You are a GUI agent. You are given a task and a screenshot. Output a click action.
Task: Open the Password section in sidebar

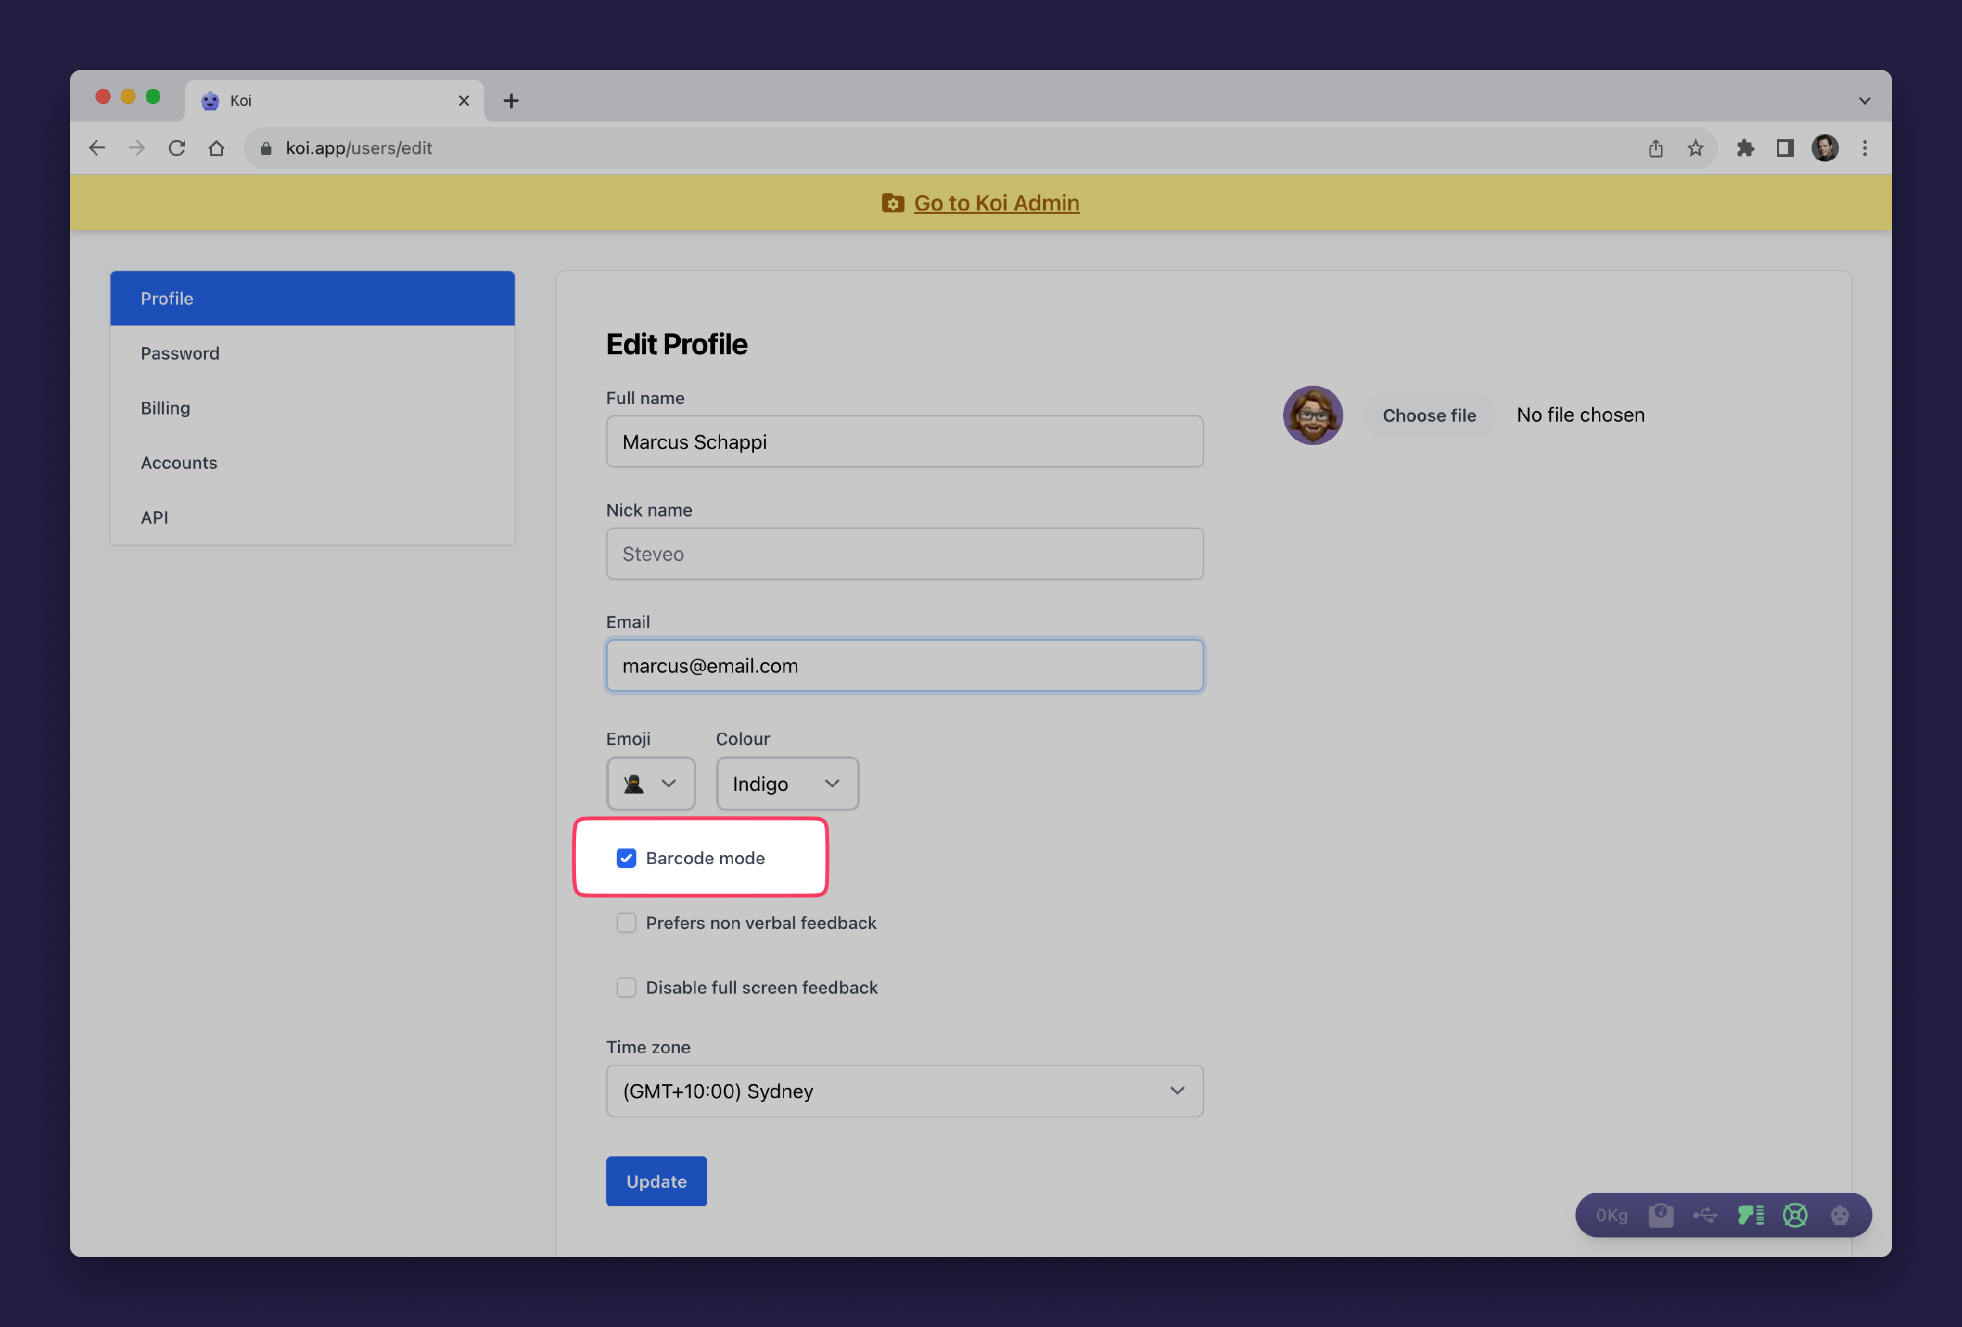click(180, 354)
